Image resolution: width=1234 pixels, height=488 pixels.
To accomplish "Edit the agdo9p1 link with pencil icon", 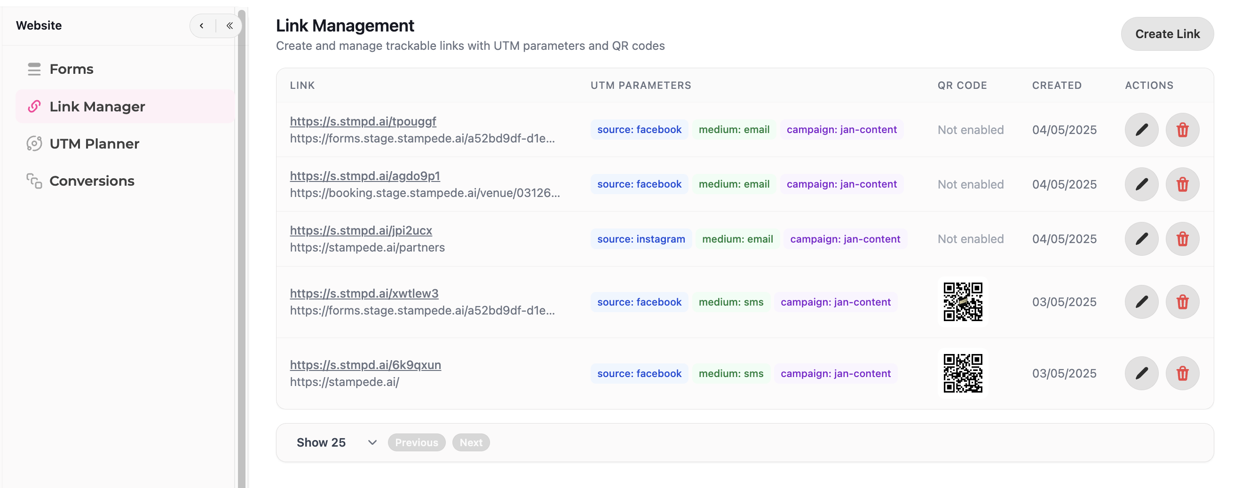I will [1141, 184].
